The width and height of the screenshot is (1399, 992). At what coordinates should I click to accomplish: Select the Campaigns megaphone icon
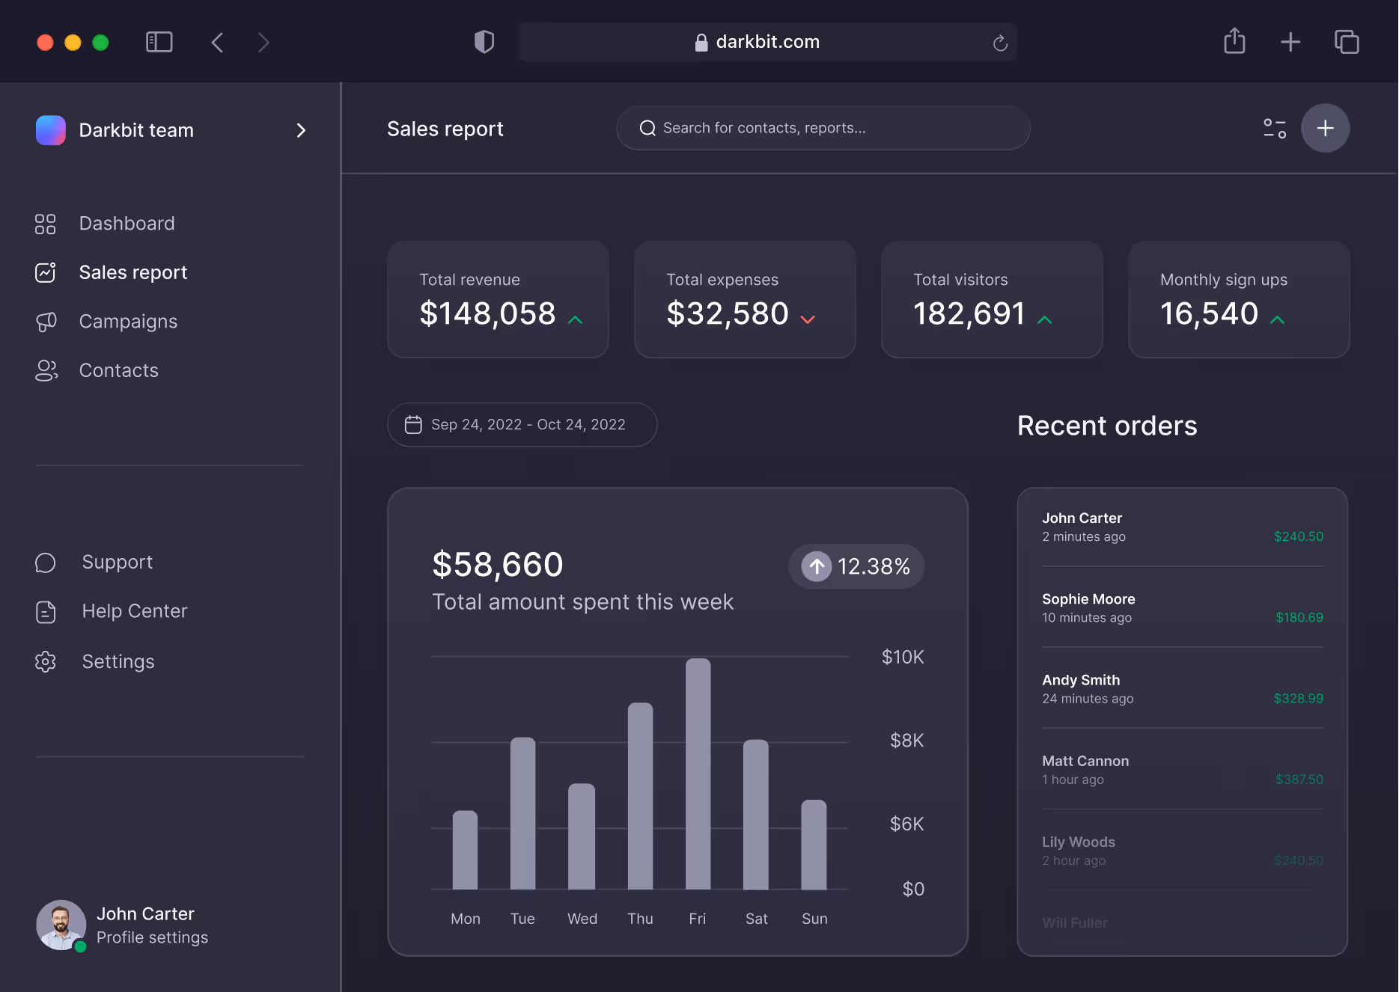point(46,321)
